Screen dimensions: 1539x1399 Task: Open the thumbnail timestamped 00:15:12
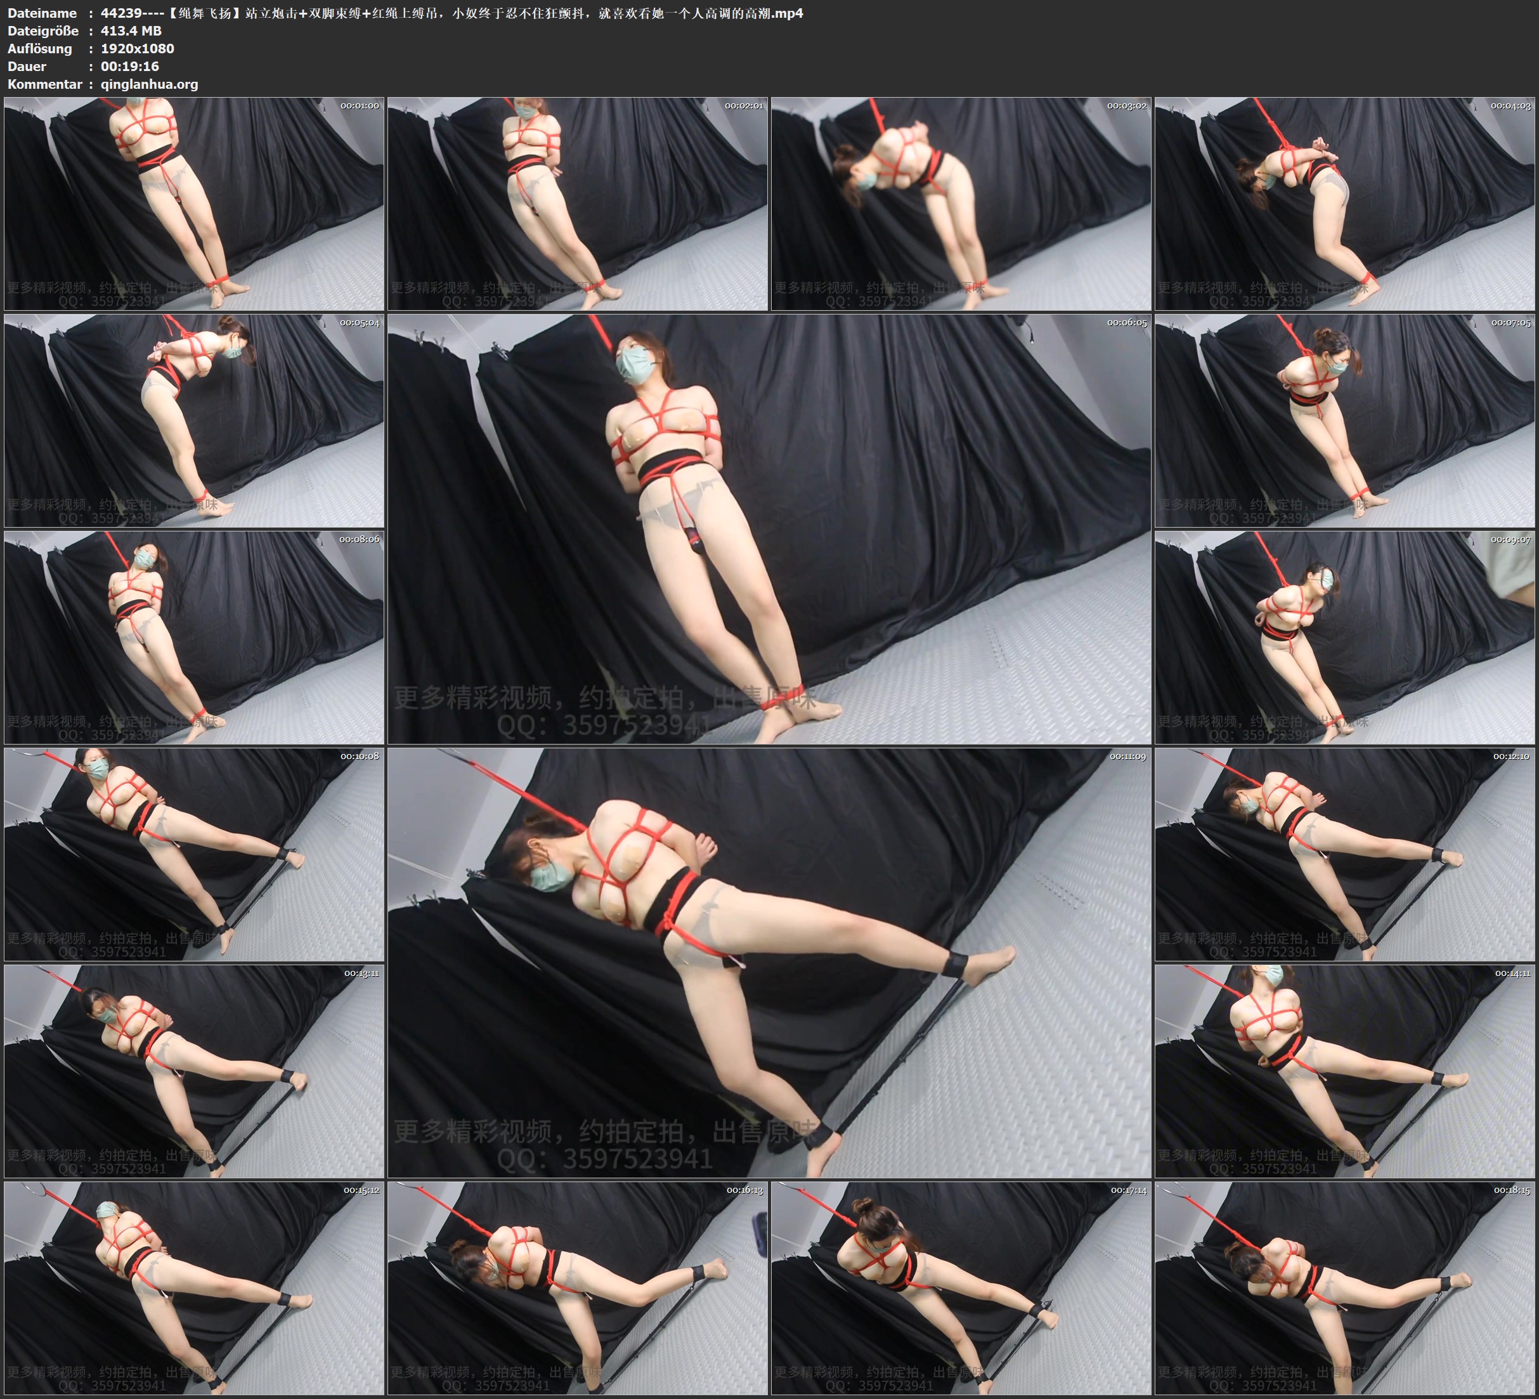tap(194, 1288)
